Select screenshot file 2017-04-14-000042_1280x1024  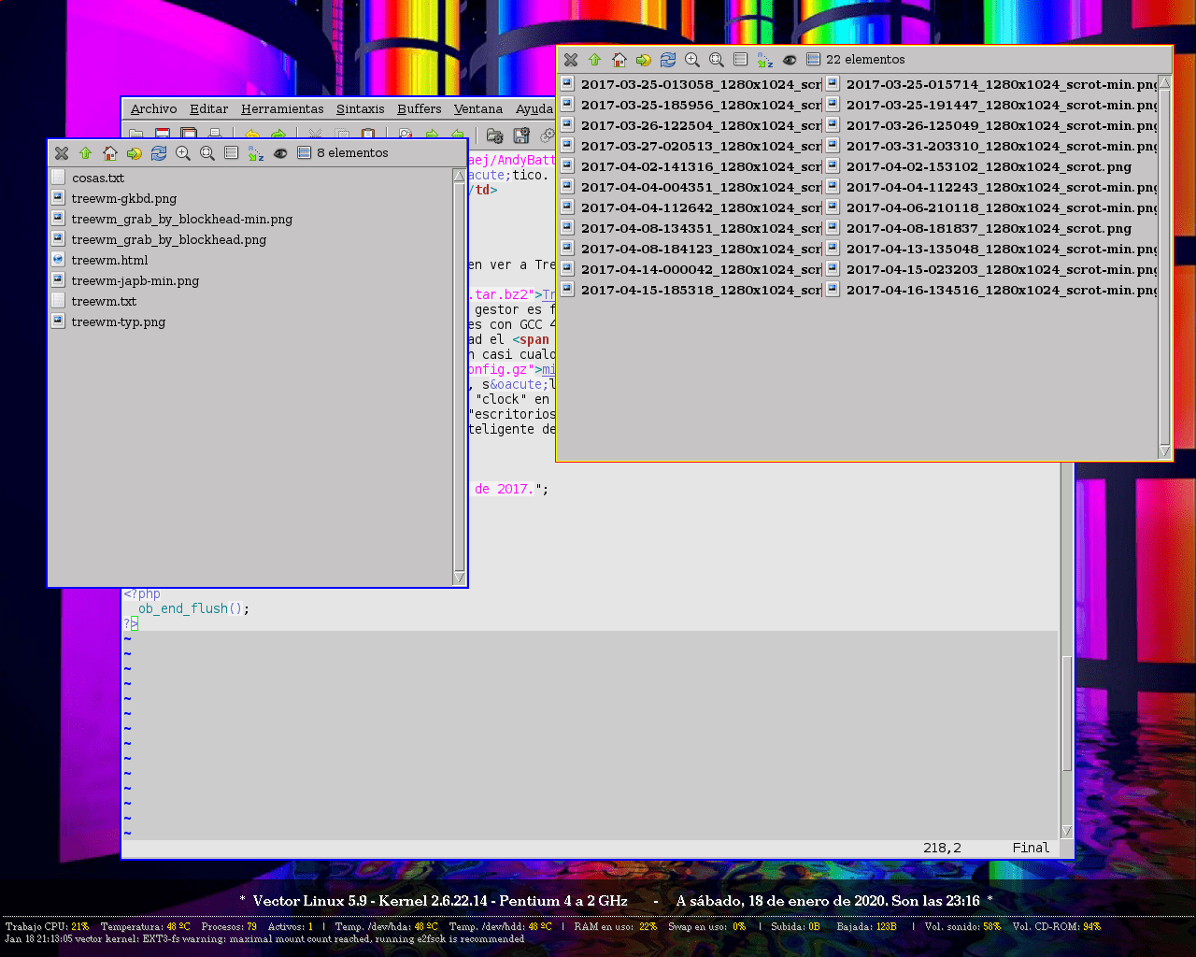(x=691, y=269)
